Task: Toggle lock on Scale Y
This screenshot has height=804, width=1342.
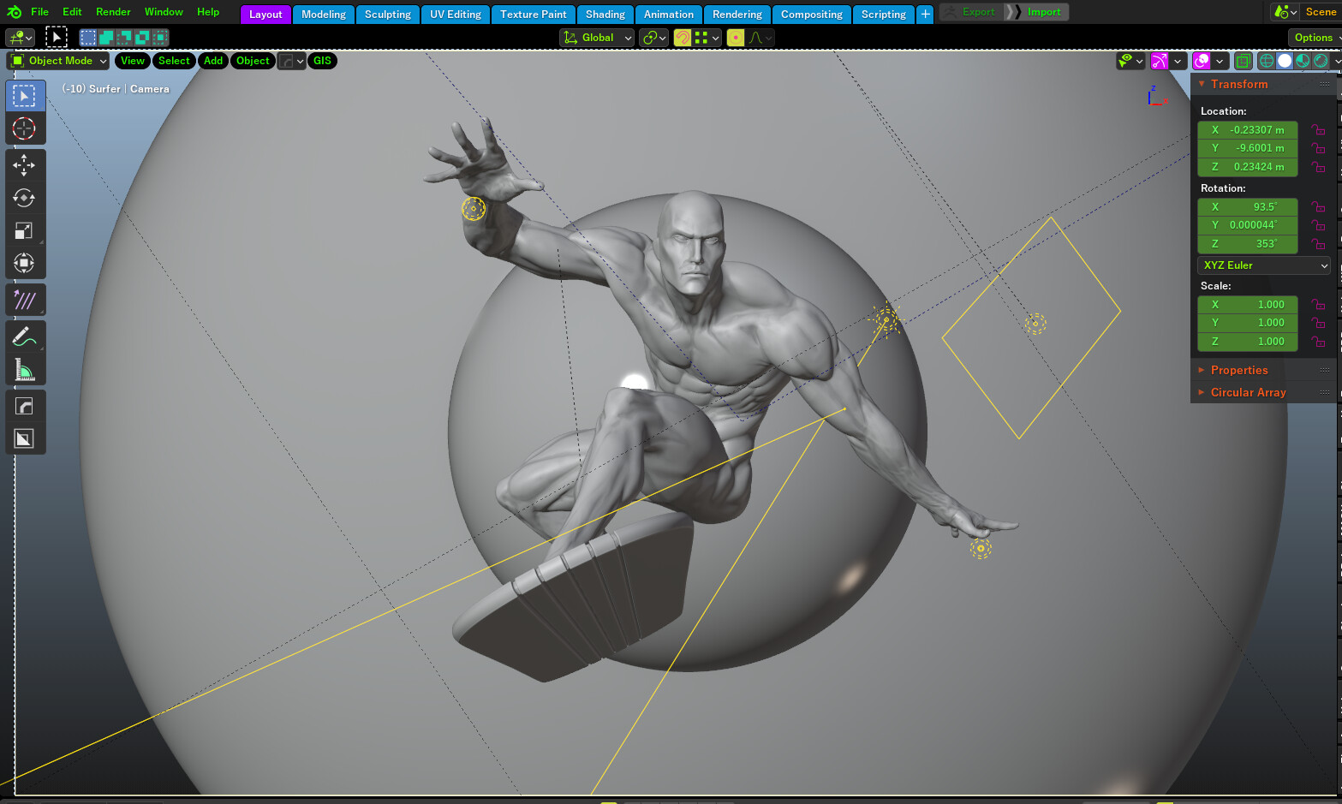Action: tap(1319, 323)
